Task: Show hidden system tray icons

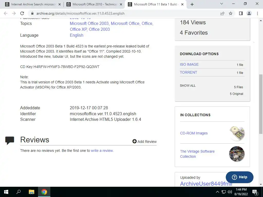Action: pos(217,192)
